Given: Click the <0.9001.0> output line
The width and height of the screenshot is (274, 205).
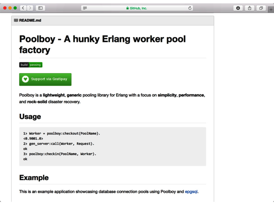Looking at the screenshot, I should pos(33,139).
